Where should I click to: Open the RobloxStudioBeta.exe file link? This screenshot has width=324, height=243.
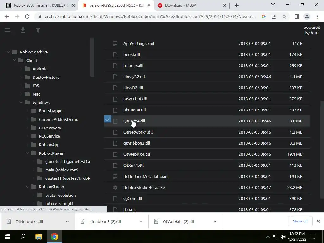click(144, 187)
